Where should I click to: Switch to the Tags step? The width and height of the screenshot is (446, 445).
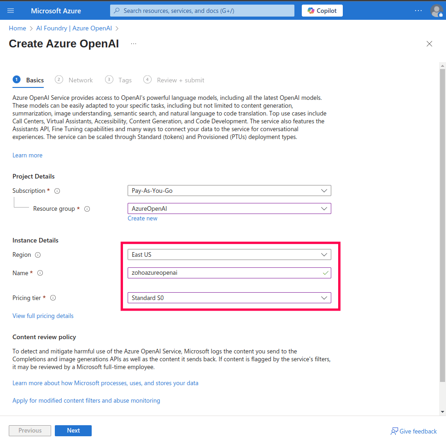pos(125,80)
